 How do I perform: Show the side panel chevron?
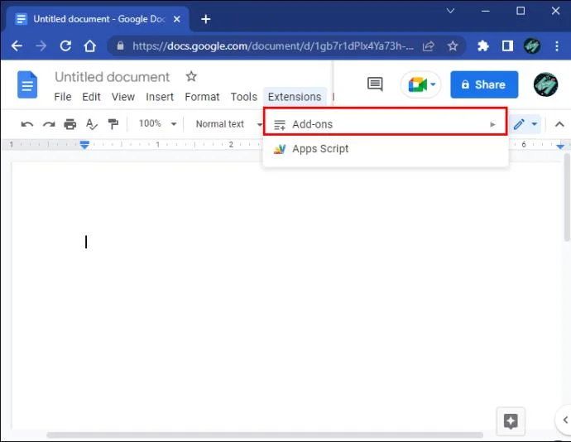coord(565,420)
